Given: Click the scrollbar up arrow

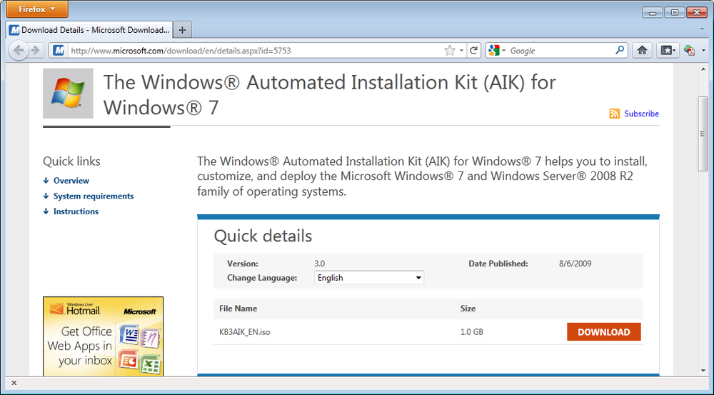Looking at the screenshot, I should pyautogui.click(x=703, y=69).
